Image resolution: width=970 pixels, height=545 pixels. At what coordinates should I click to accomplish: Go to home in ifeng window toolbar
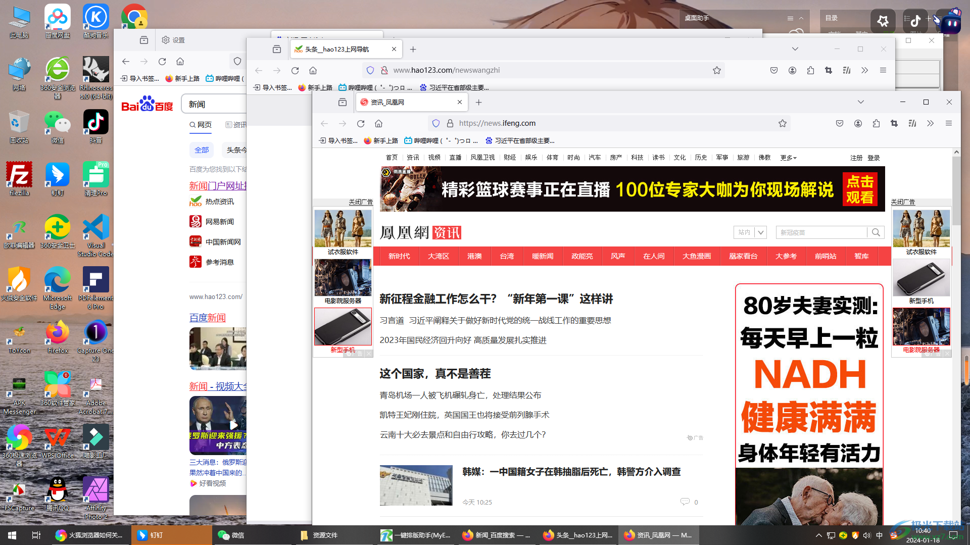(379, 124)
